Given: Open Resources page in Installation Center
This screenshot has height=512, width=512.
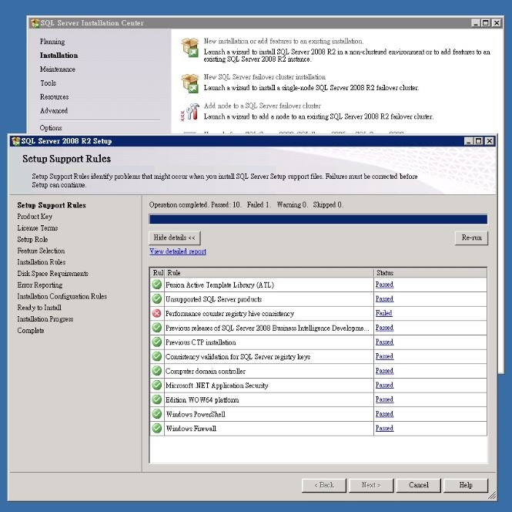Looking at the screenshot, I should click(54, 97).
